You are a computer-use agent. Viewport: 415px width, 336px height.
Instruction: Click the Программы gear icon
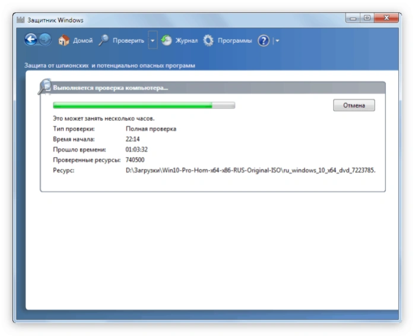(208, 40)
